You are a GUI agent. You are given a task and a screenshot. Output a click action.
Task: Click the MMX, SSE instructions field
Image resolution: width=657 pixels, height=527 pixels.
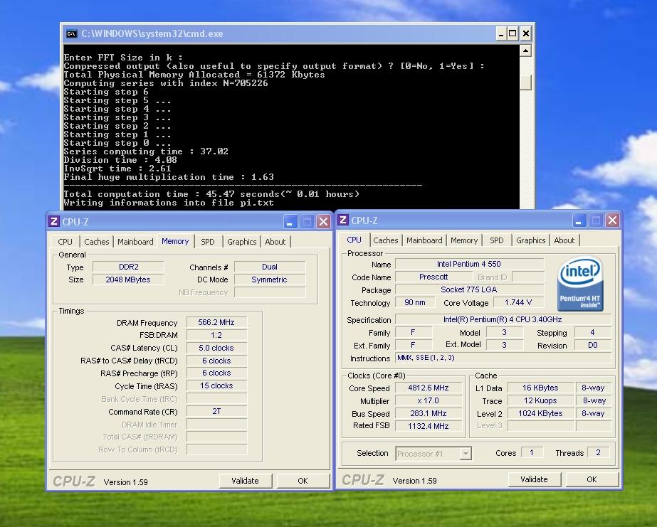[x=503, y=358]
